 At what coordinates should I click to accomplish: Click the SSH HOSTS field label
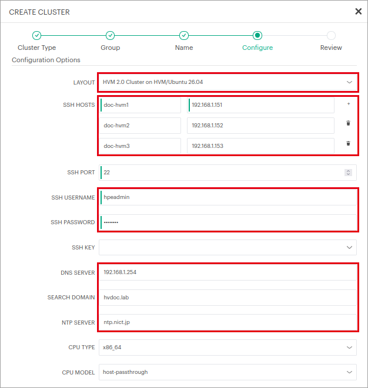coord(79,105)
